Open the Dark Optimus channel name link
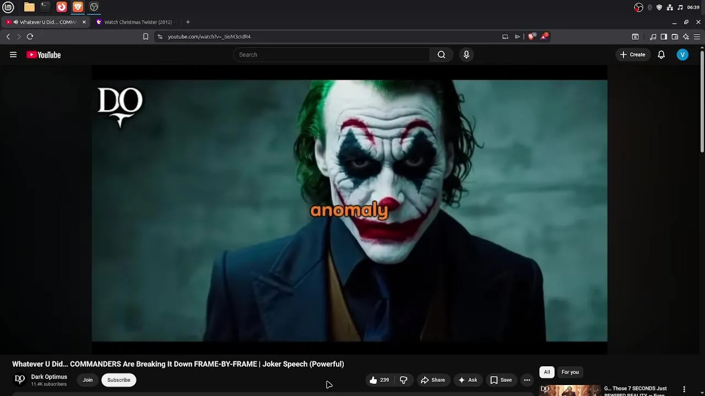The image size is (705, 396). pos(49,377)
